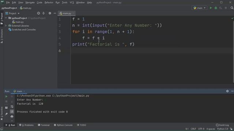Open UTF-8 encoding selector

point(201,129)
